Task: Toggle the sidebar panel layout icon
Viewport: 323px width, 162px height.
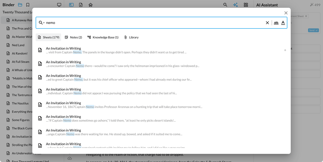Action: pyautogui.click(x=71, y=5)
